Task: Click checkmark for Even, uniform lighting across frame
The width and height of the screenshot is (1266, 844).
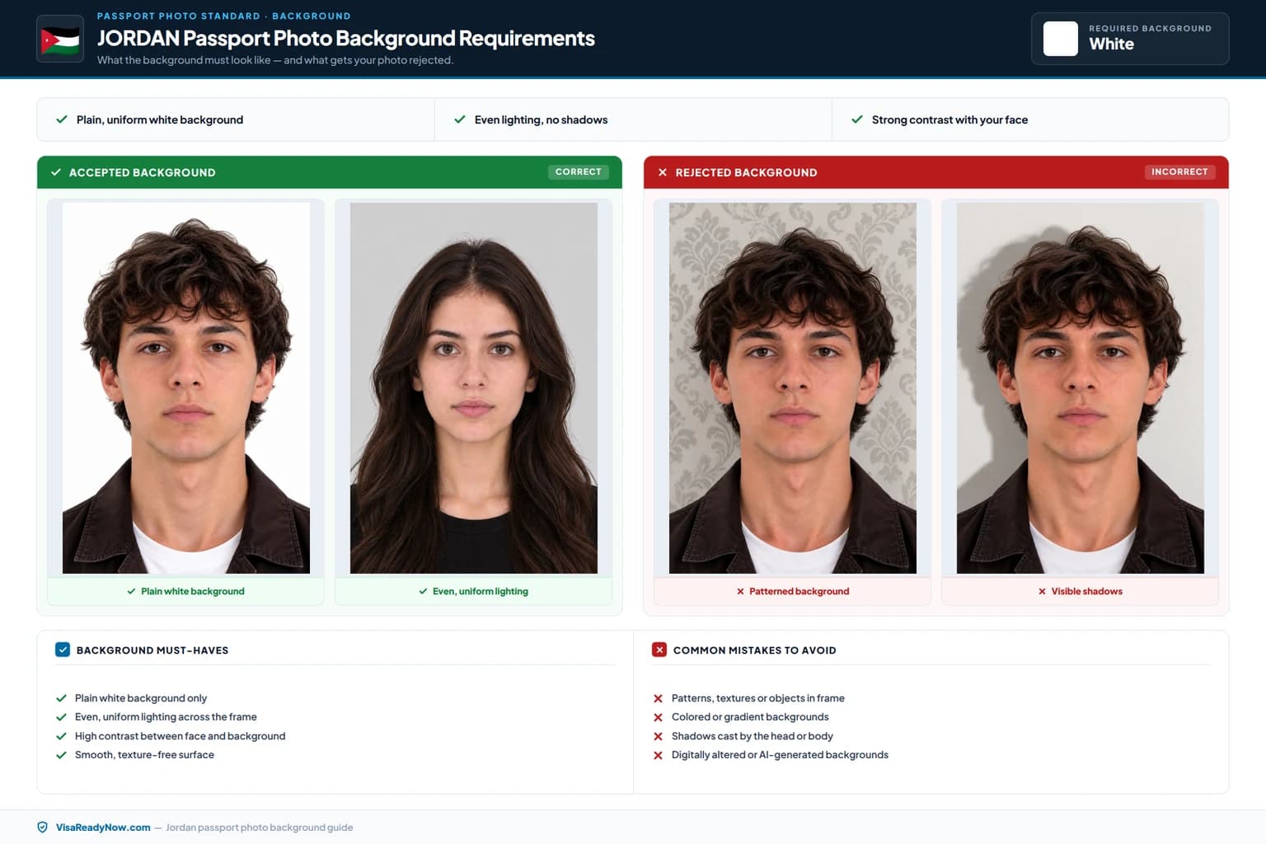Action: pyautogui.click(x=61, y=717)
